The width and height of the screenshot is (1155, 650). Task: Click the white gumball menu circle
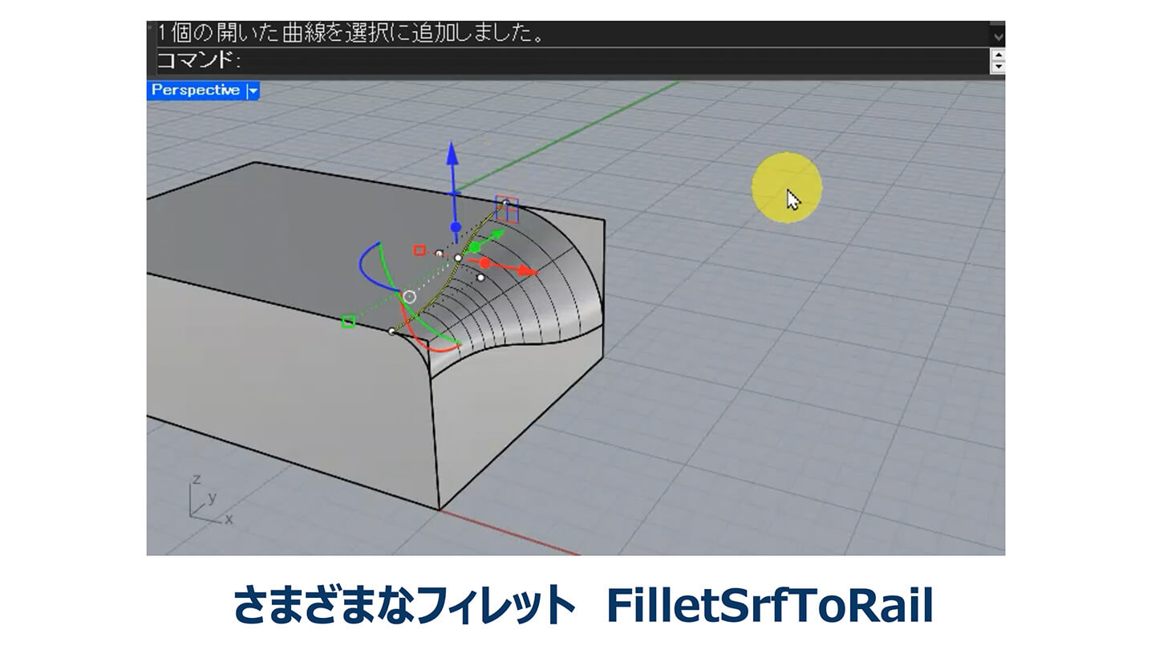click(x=409, y=297)
